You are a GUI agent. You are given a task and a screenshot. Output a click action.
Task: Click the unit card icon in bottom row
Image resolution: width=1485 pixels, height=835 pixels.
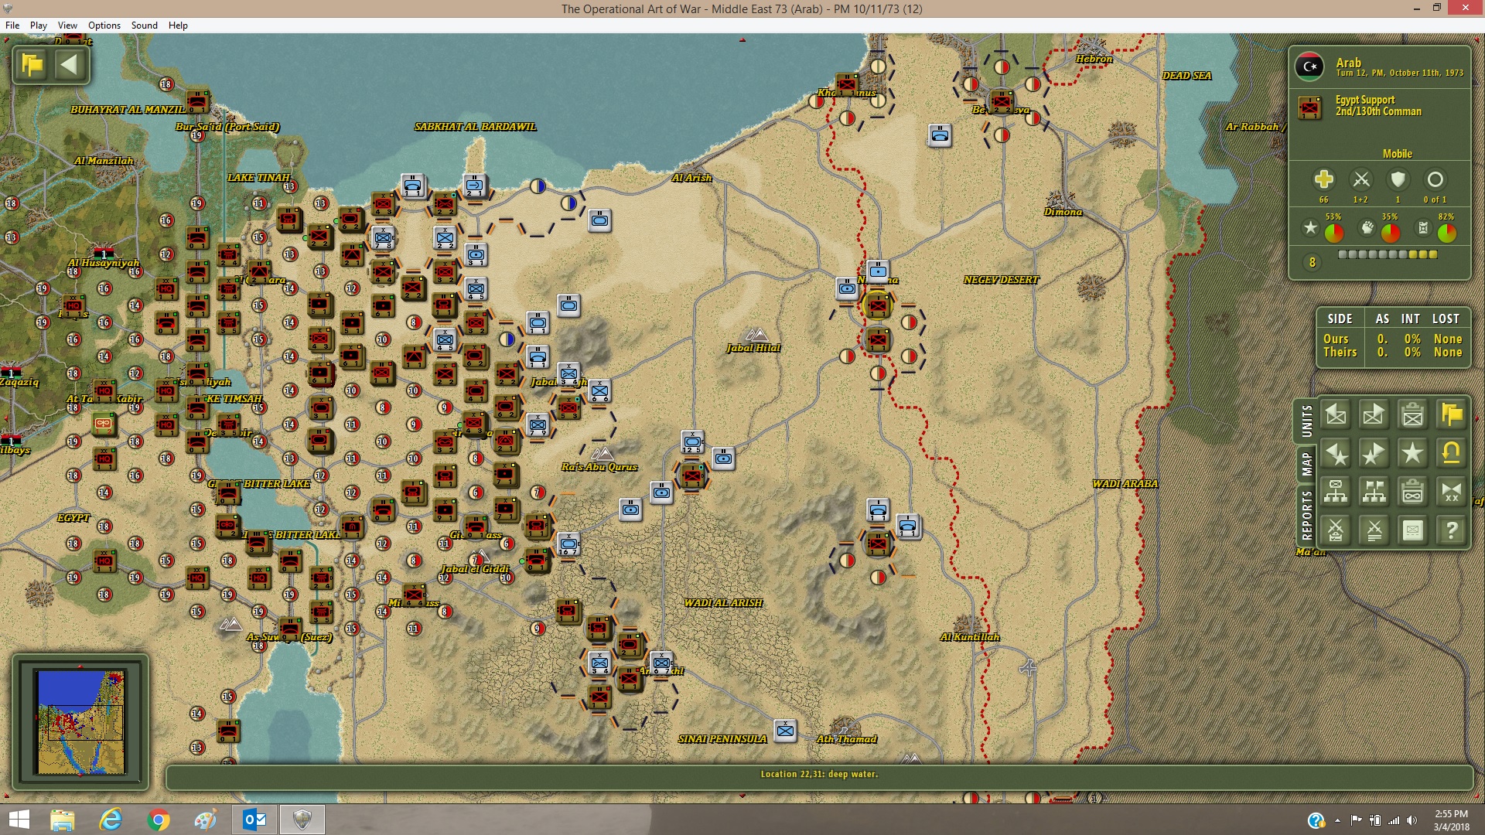pyautogui.click(x=1412, y=530)
